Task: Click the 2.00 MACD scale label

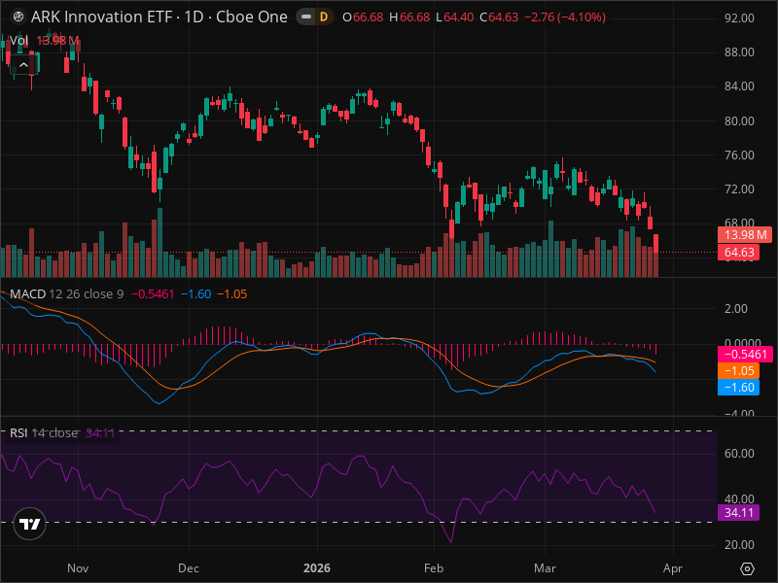Action: point(736,309)
